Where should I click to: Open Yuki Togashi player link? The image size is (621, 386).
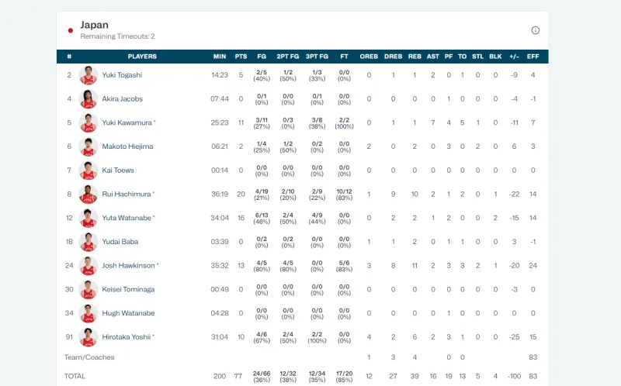(x=122, y=75)
